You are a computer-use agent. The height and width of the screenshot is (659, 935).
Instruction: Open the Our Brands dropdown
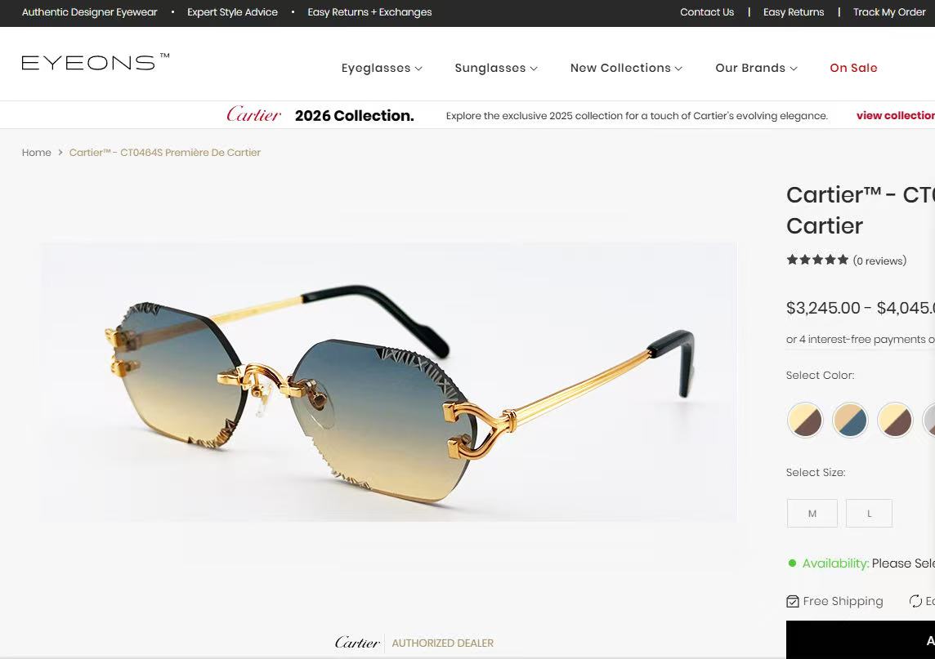(756, 68)
